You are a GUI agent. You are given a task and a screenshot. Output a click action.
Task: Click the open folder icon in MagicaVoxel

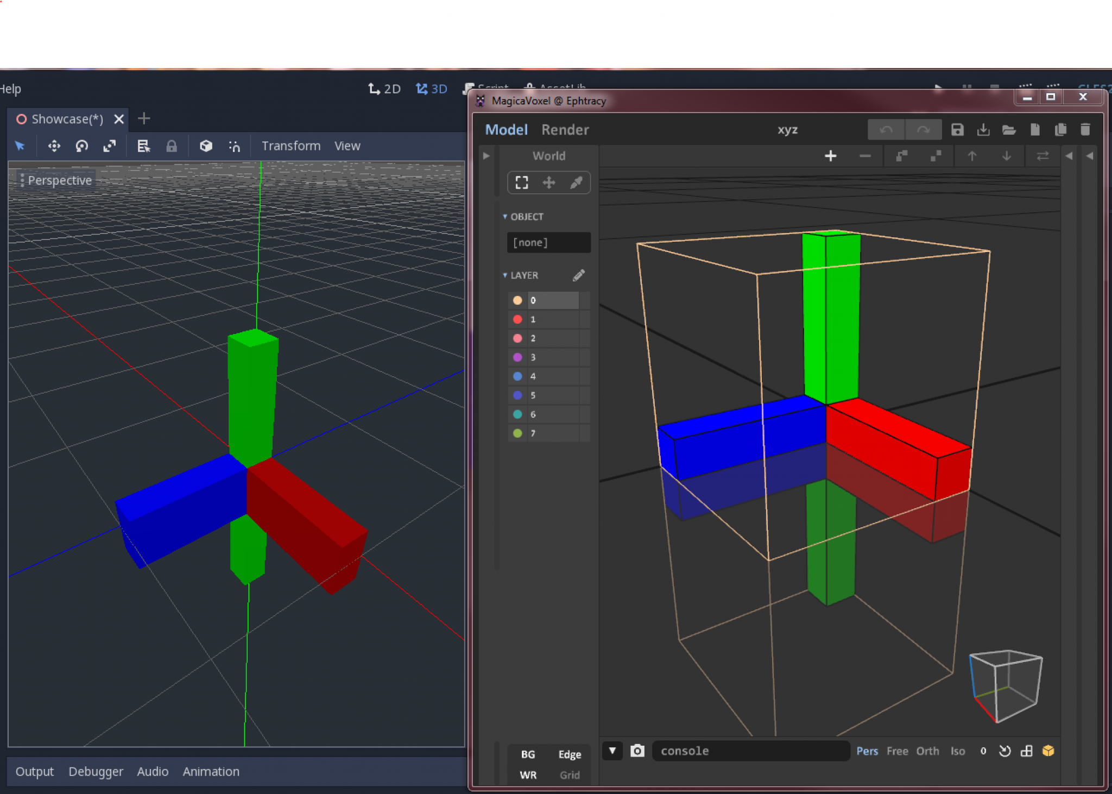pyautogui.click(x=1008, y=129)
